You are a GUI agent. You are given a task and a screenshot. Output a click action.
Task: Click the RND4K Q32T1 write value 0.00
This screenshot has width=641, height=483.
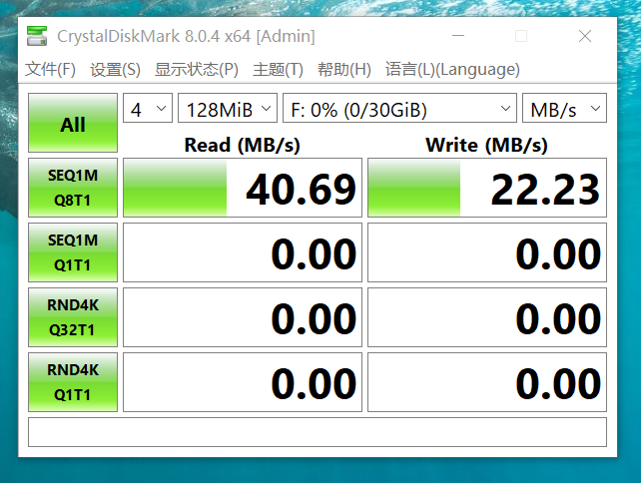point(487,317)
